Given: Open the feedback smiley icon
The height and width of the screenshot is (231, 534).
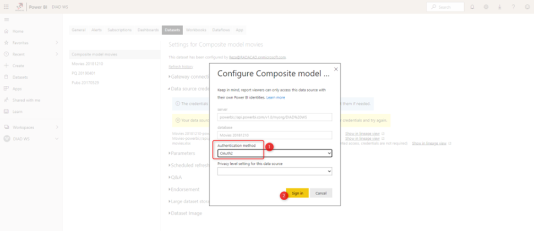Looking at the screenshot, I should (x=527, y=7).
